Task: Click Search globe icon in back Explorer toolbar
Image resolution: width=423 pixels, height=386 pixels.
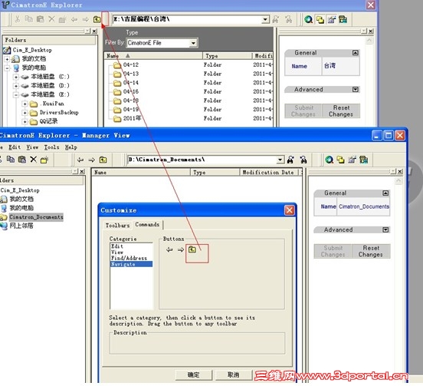Action: [308, 19]
